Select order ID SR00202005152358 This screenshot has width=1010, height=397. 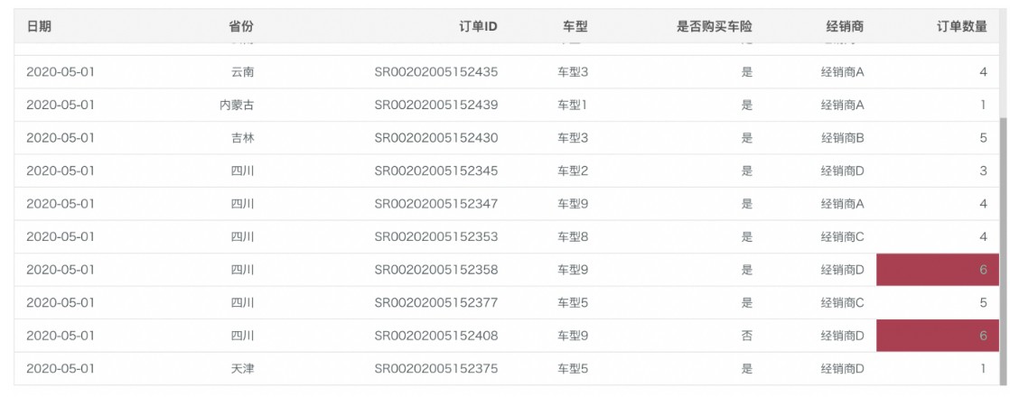click(x=436, y=271)
